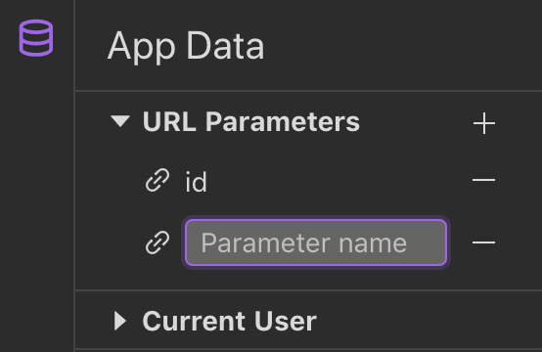Click the purple-outlined new parameter text box
The height and width of the screenshot is (352, 542).
[x=316, y=242]
